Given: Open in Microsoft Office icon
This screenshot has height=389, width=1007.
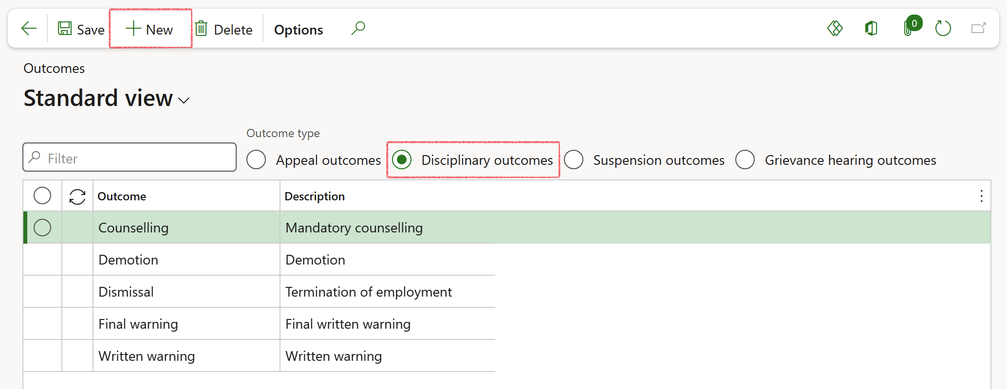Looking at the screenshot, I should pyautogui.click(x=871, y=29).
